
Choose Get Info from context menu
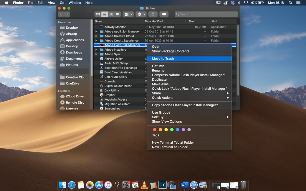[x=189, y=66]
